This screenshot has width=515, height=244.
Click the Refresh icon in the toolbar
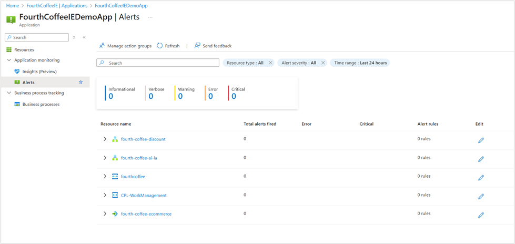point(160,46)
